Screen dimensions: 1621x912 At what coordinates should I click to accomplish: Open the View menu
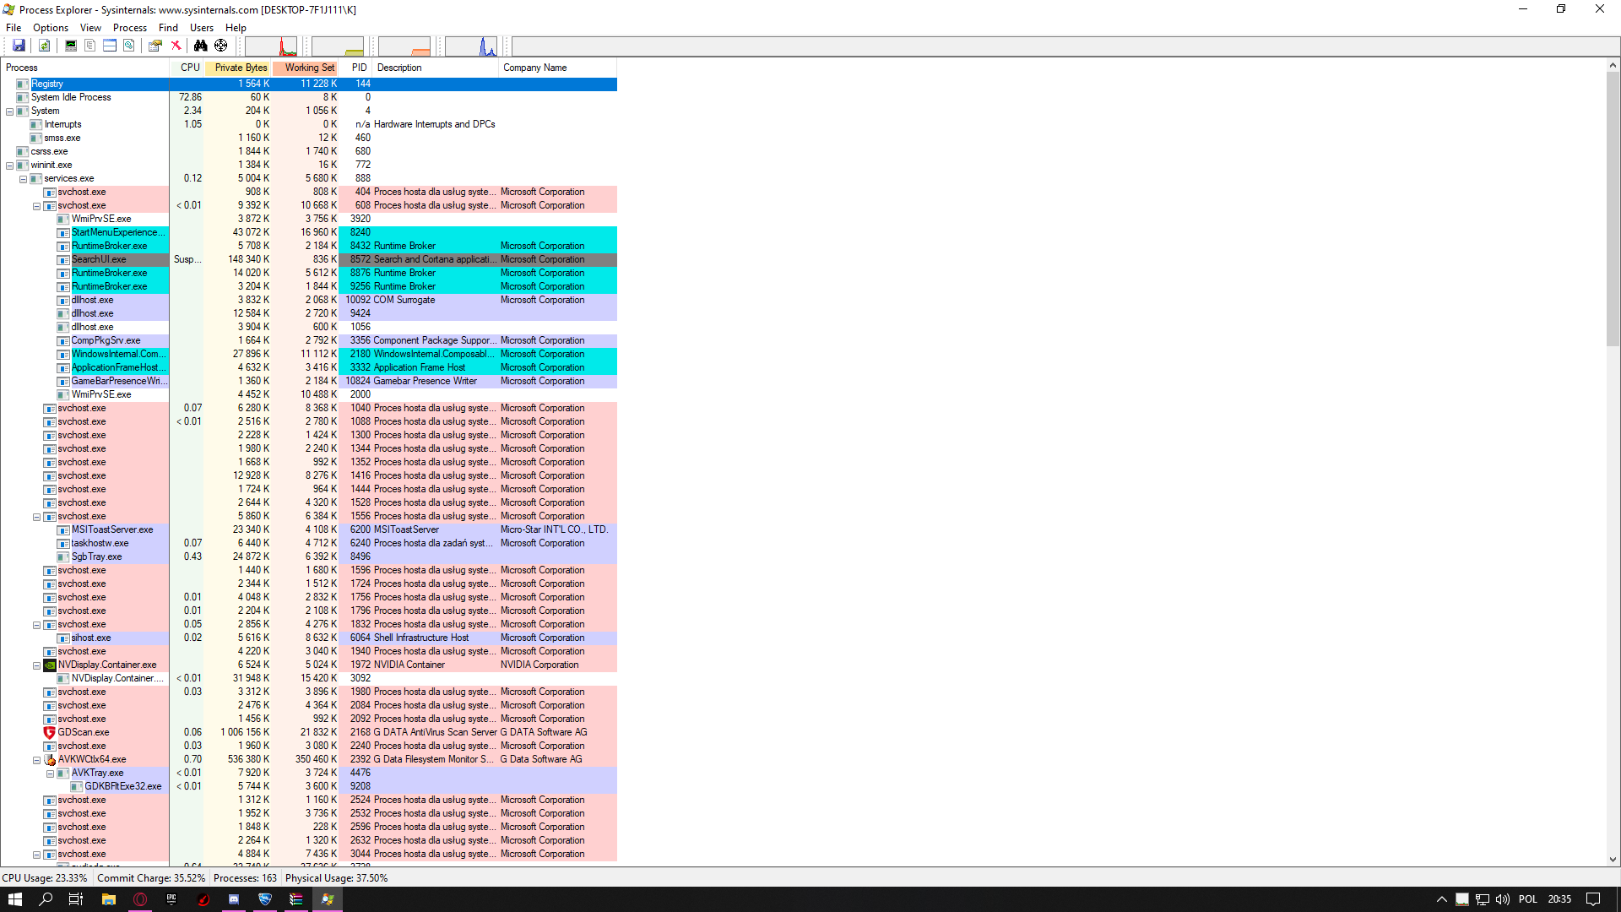coord(90,28)
